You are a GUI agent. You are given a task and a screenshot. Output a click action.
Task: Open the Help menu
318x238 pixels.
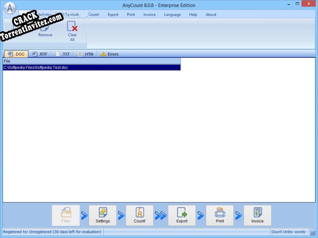tap(193, 14)
